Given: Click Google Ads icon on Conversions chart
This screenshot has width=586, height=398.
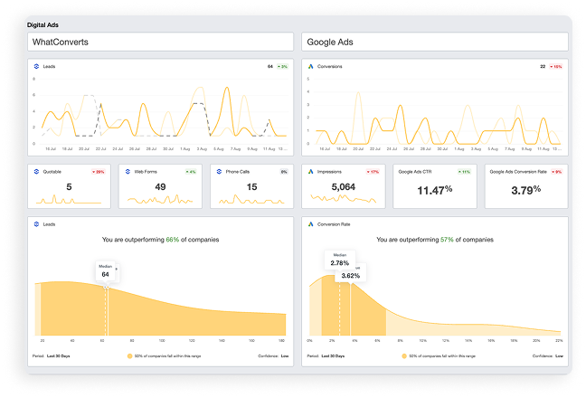Looking at the screenshot, I should [x=310, y=66].
